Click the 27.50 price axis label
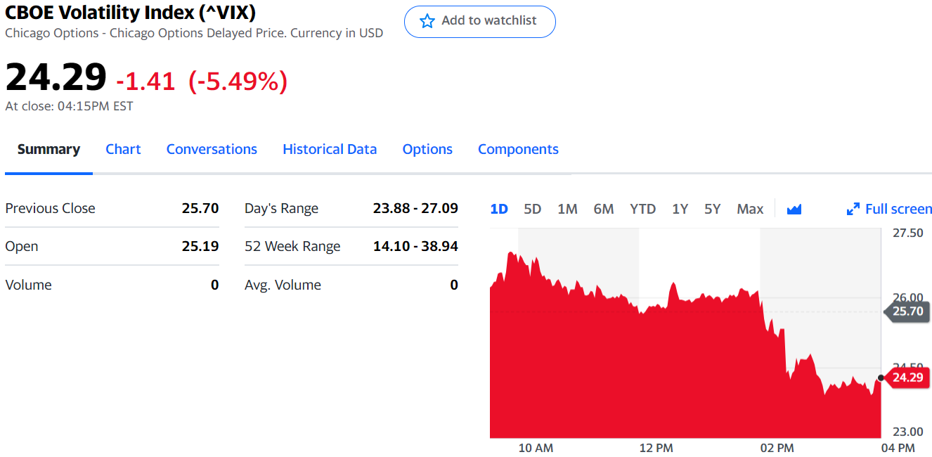 pos(908,233)
